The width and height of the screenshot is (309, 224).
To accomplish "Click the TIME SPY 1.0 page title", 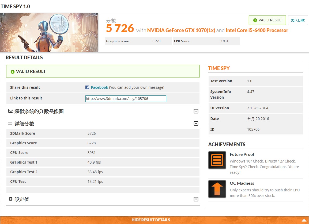I will (15, 6).
